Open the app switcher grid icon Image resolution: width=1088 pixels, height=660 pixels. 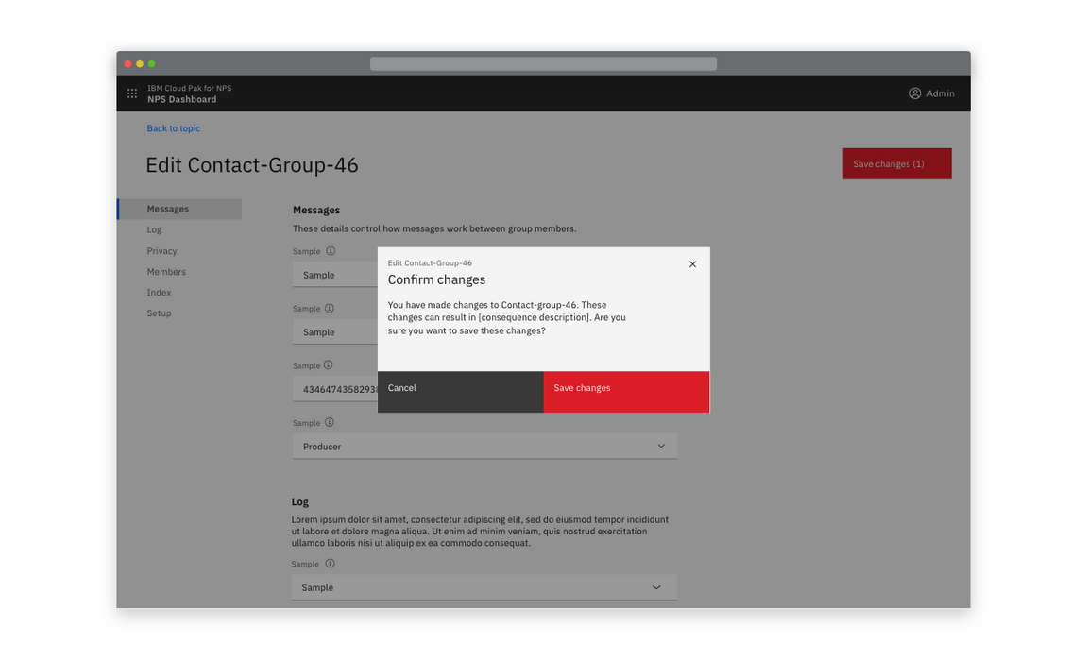[x=132, y=93]
